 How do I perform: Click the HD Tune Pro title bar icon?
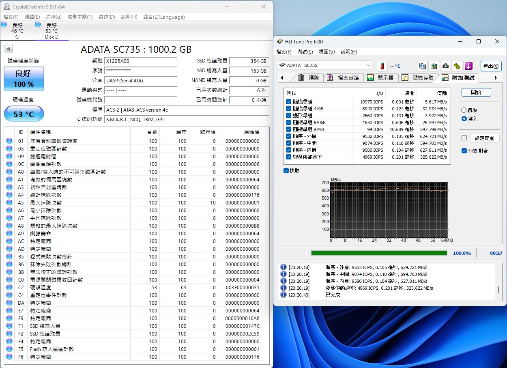click(x=279, y=42)
